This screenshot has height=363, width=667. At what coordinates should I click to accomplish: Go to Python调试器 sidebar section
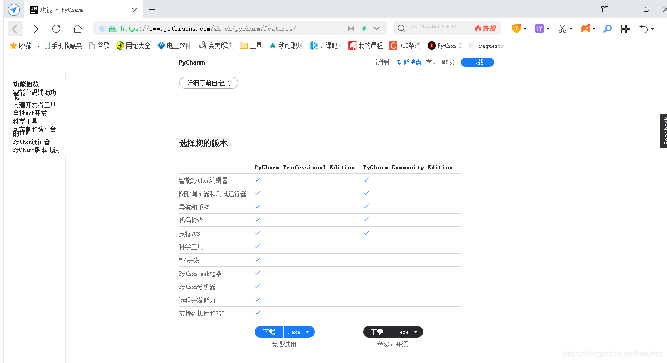(x=32, y=142)
